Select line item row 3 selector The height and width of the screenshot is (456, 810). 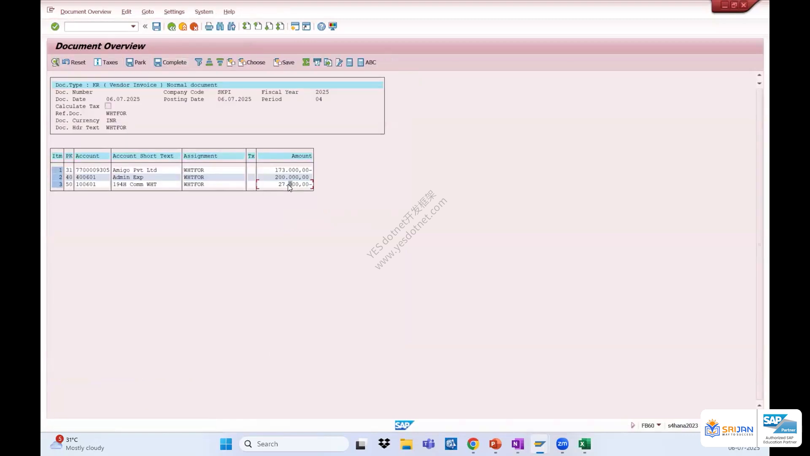point(57,185)
